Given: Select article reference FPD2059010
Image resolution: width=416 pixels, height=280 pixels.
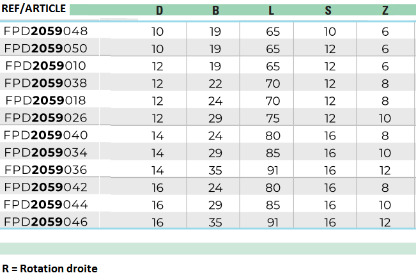Looking at the screenshot, I should [x=45, y=66].
